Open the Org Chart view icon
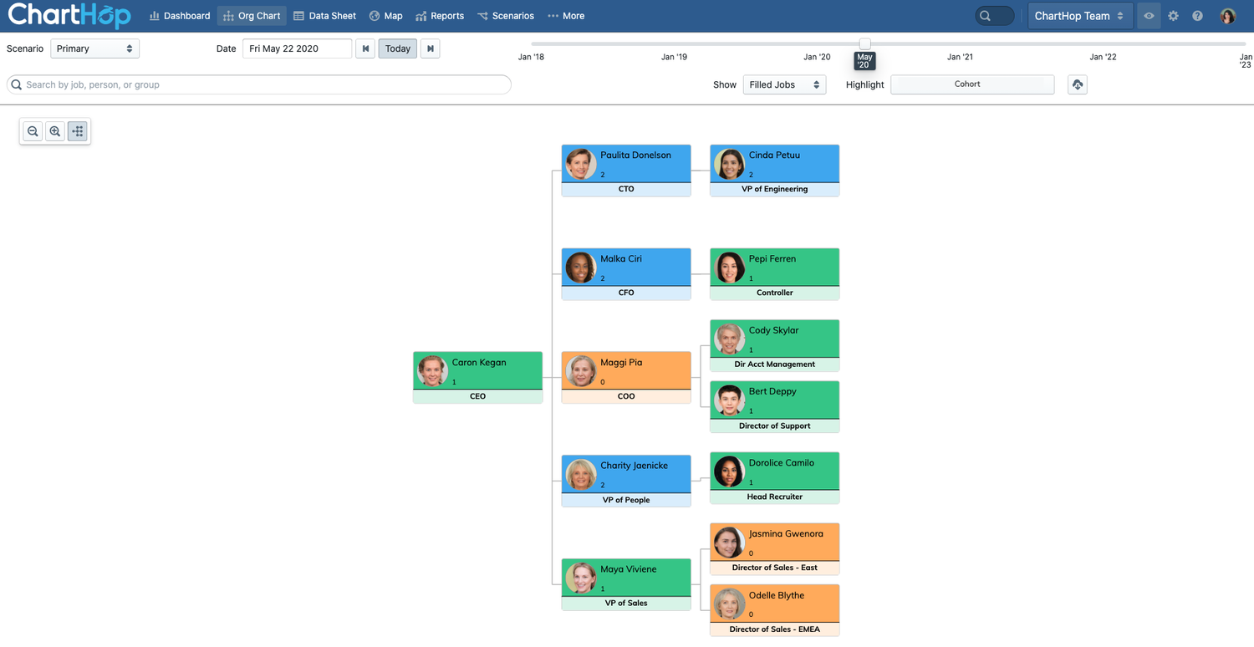Image resolution: width=1254 pixels, height=647 pixels. (x=227, y=15)
